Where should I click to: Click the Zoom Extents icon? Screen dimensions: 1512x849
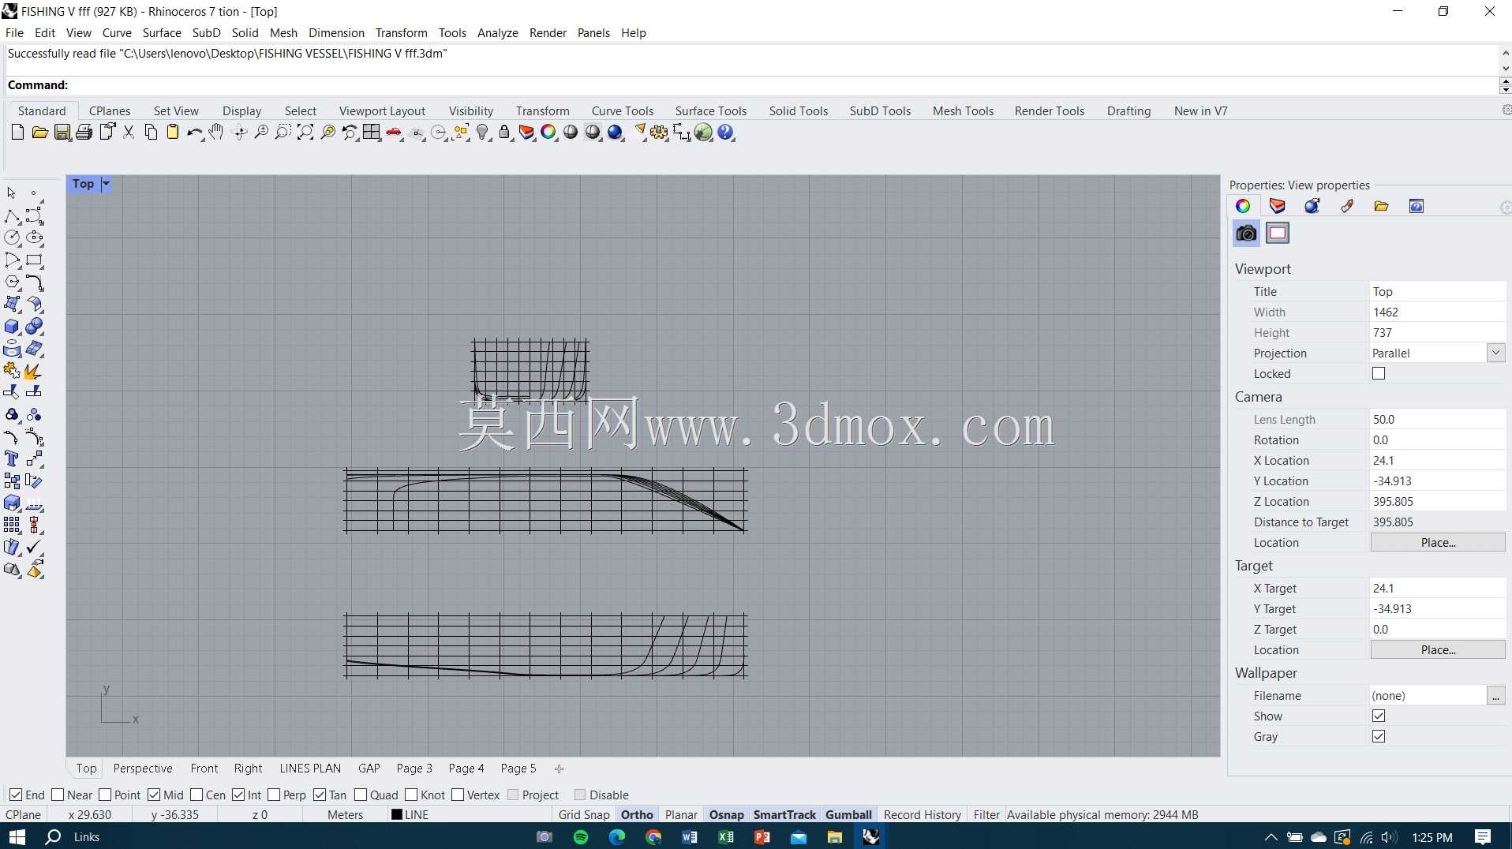pos(305,133)
